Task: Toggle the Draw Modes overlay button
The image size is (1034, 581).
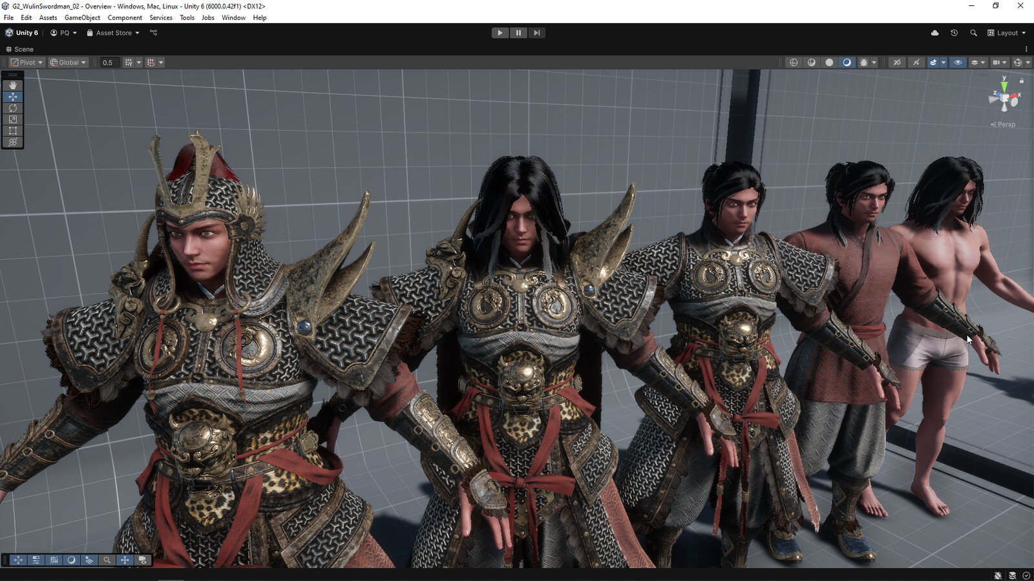Action: click(71, 560)
